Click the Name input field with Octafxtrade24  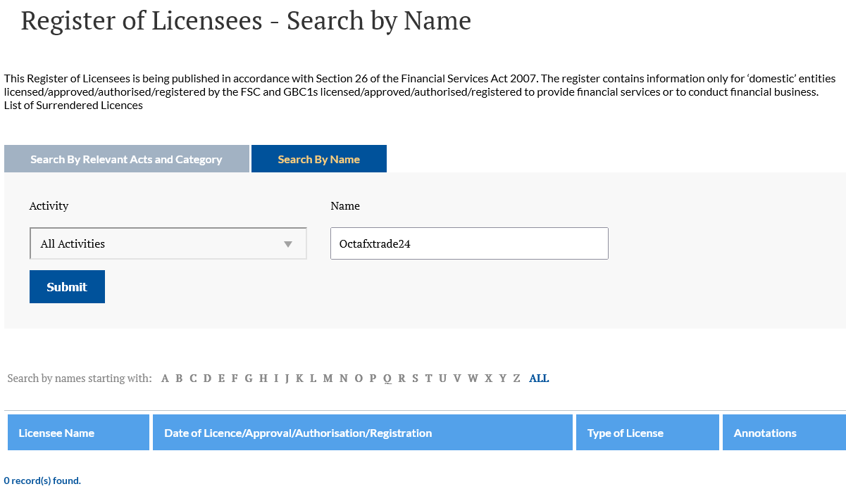point(469,243)
